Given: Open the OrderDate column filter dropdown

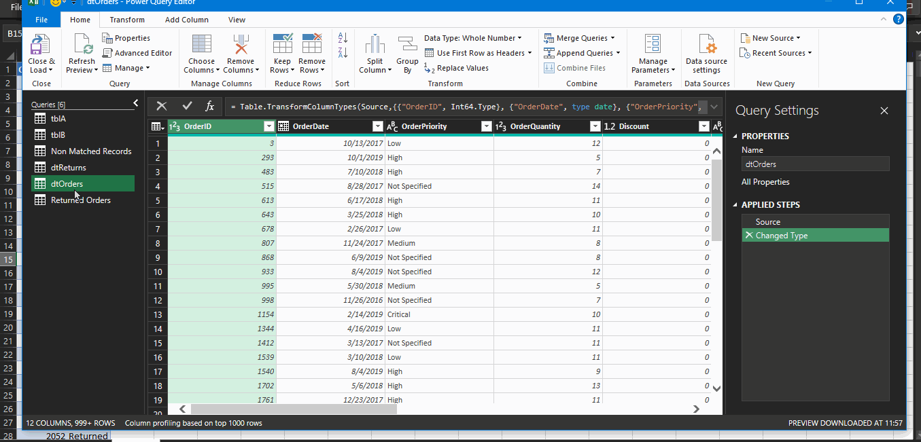Looking at the screenshot, I should (x=377, y=126).
